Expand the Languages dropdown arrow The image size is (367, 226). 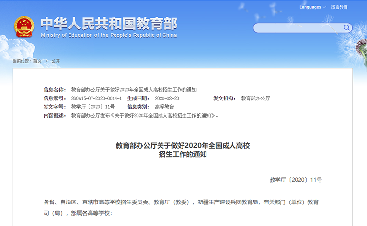coord(325,7)
